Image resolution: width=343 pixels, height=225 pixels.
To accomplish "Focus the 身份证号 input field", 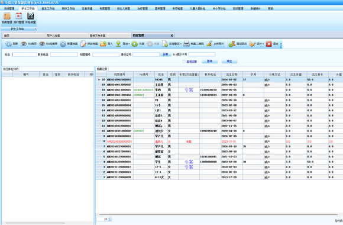I will pos(146,54).
